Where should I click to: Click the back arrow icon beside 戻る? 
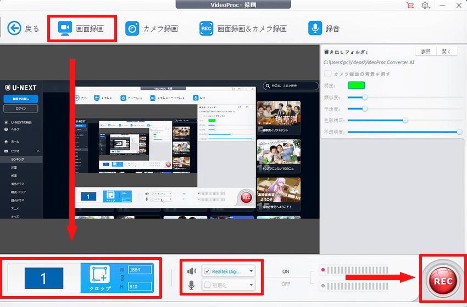(x=14, y=29)
